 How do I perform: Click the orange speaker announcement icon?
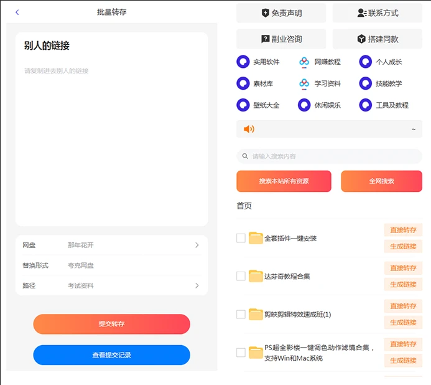click(x=249, y=129)
